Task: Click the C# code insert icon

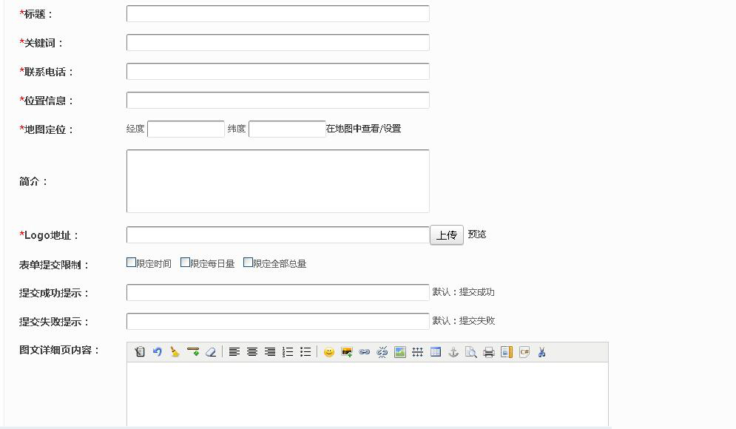Action: [524, 352]
